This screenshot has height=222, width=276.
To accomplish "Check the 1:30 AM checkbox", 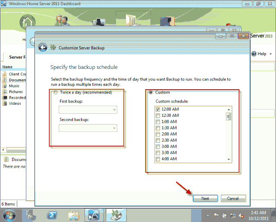I will coord(158,128).
